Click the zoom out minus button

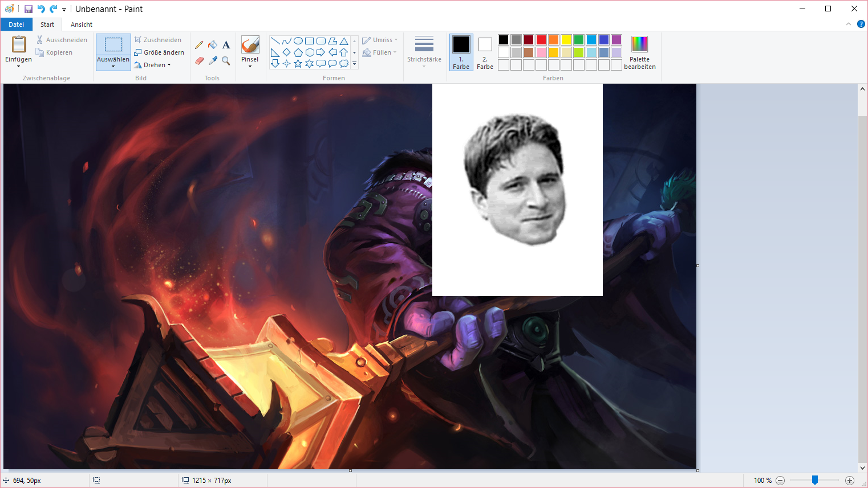780,481
